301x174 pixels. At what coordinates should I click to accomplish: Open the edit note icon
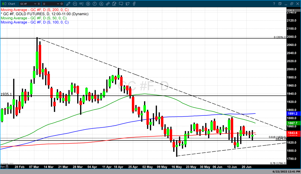114,4
